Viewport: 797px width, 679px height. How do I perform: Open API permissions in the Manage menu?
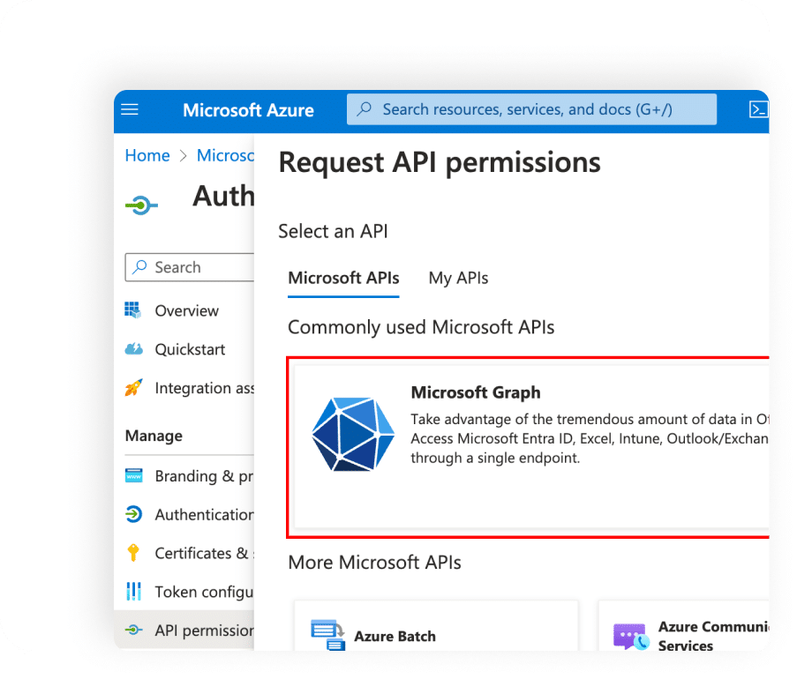pyautogui.click(x=203, y=630)
